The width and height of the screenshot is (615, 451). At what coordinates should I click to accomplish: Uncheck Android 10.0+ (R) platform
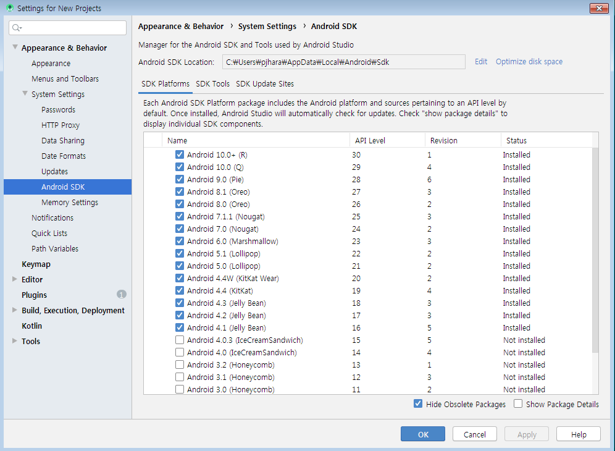click(x=180, y=154)
